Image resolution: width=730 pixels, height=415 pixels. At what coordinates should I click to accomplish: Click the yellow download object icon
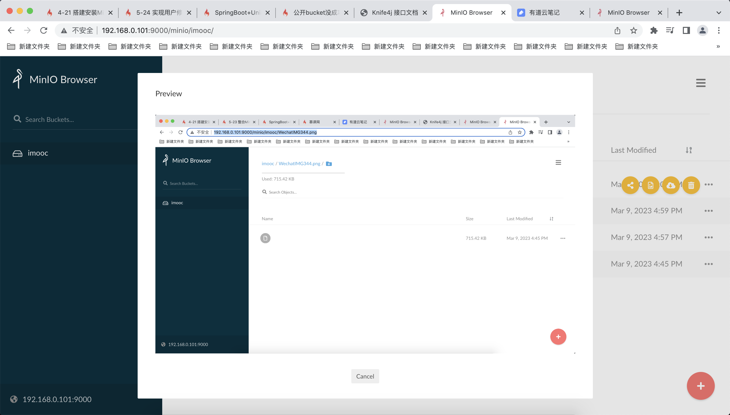(671, 185)
